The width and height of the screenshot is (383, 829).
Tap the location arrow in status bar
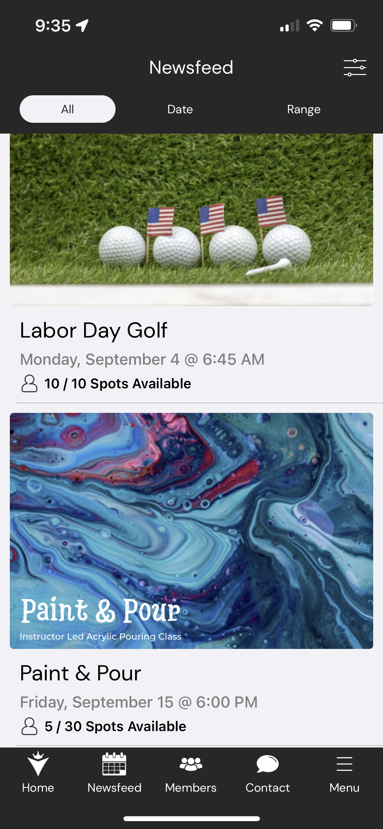click(82, 26)
